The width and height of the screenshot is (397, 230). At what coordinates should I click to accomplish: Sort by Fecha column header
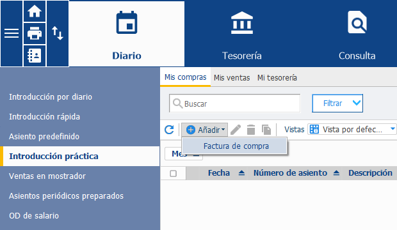point(219,173)
